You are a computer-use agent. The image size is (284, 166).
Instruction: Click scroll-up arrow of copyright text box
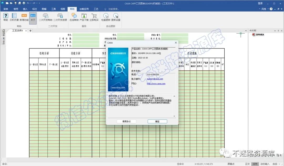pos(174,96)
